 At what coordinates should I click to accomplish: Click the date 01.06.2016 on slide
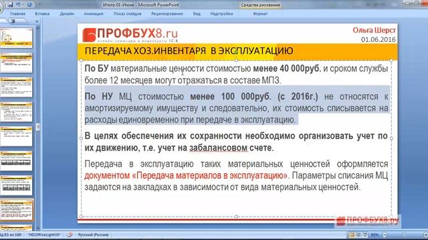pos(378,39)
